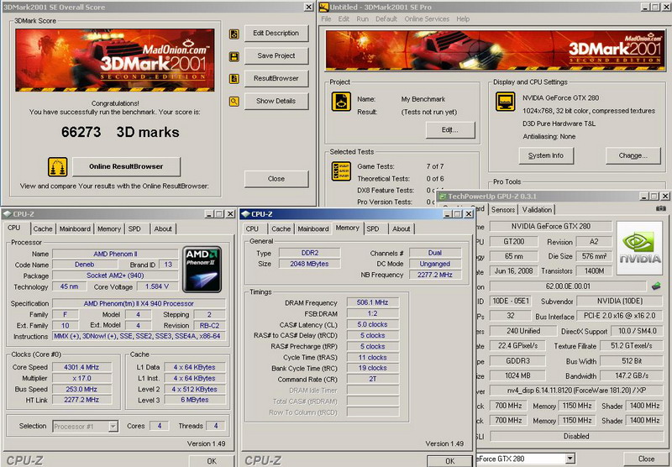Click the Save Project floppy icon
672x467 pixels.
(234, 56)
